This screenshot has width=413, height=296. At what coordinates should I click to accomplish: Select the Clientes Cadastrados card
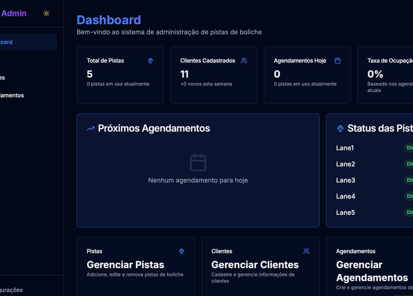(x=213, y=75)
